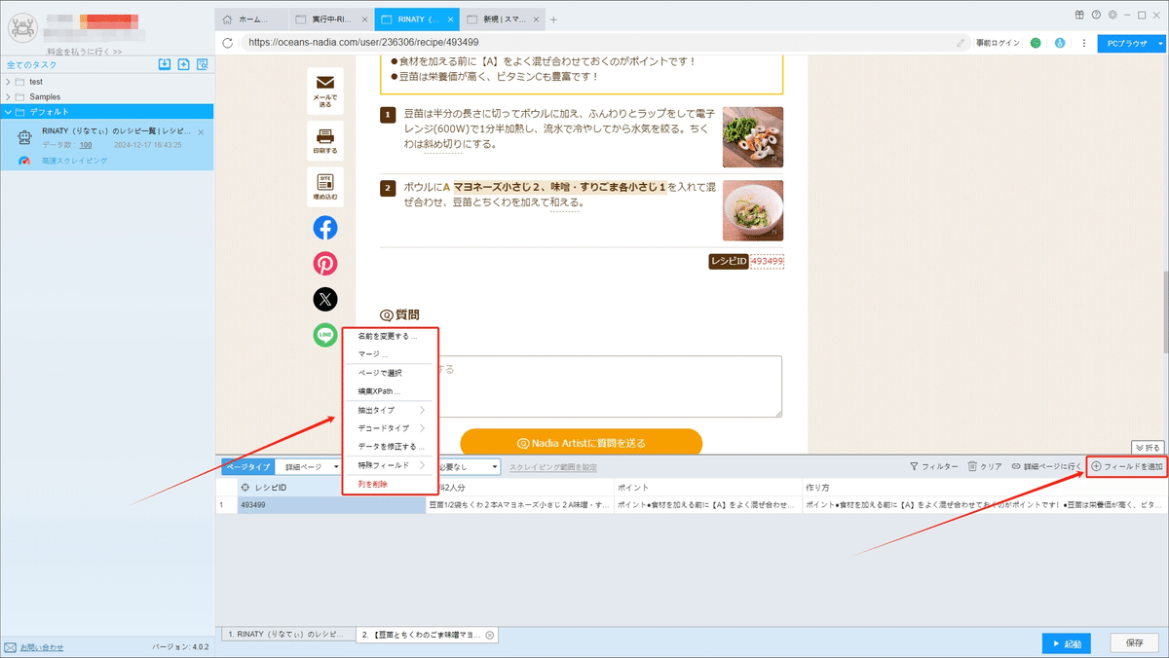Share the recipe via the X icon
Image resolution: width=1169 pixels, height=658 pixels.
325,300
